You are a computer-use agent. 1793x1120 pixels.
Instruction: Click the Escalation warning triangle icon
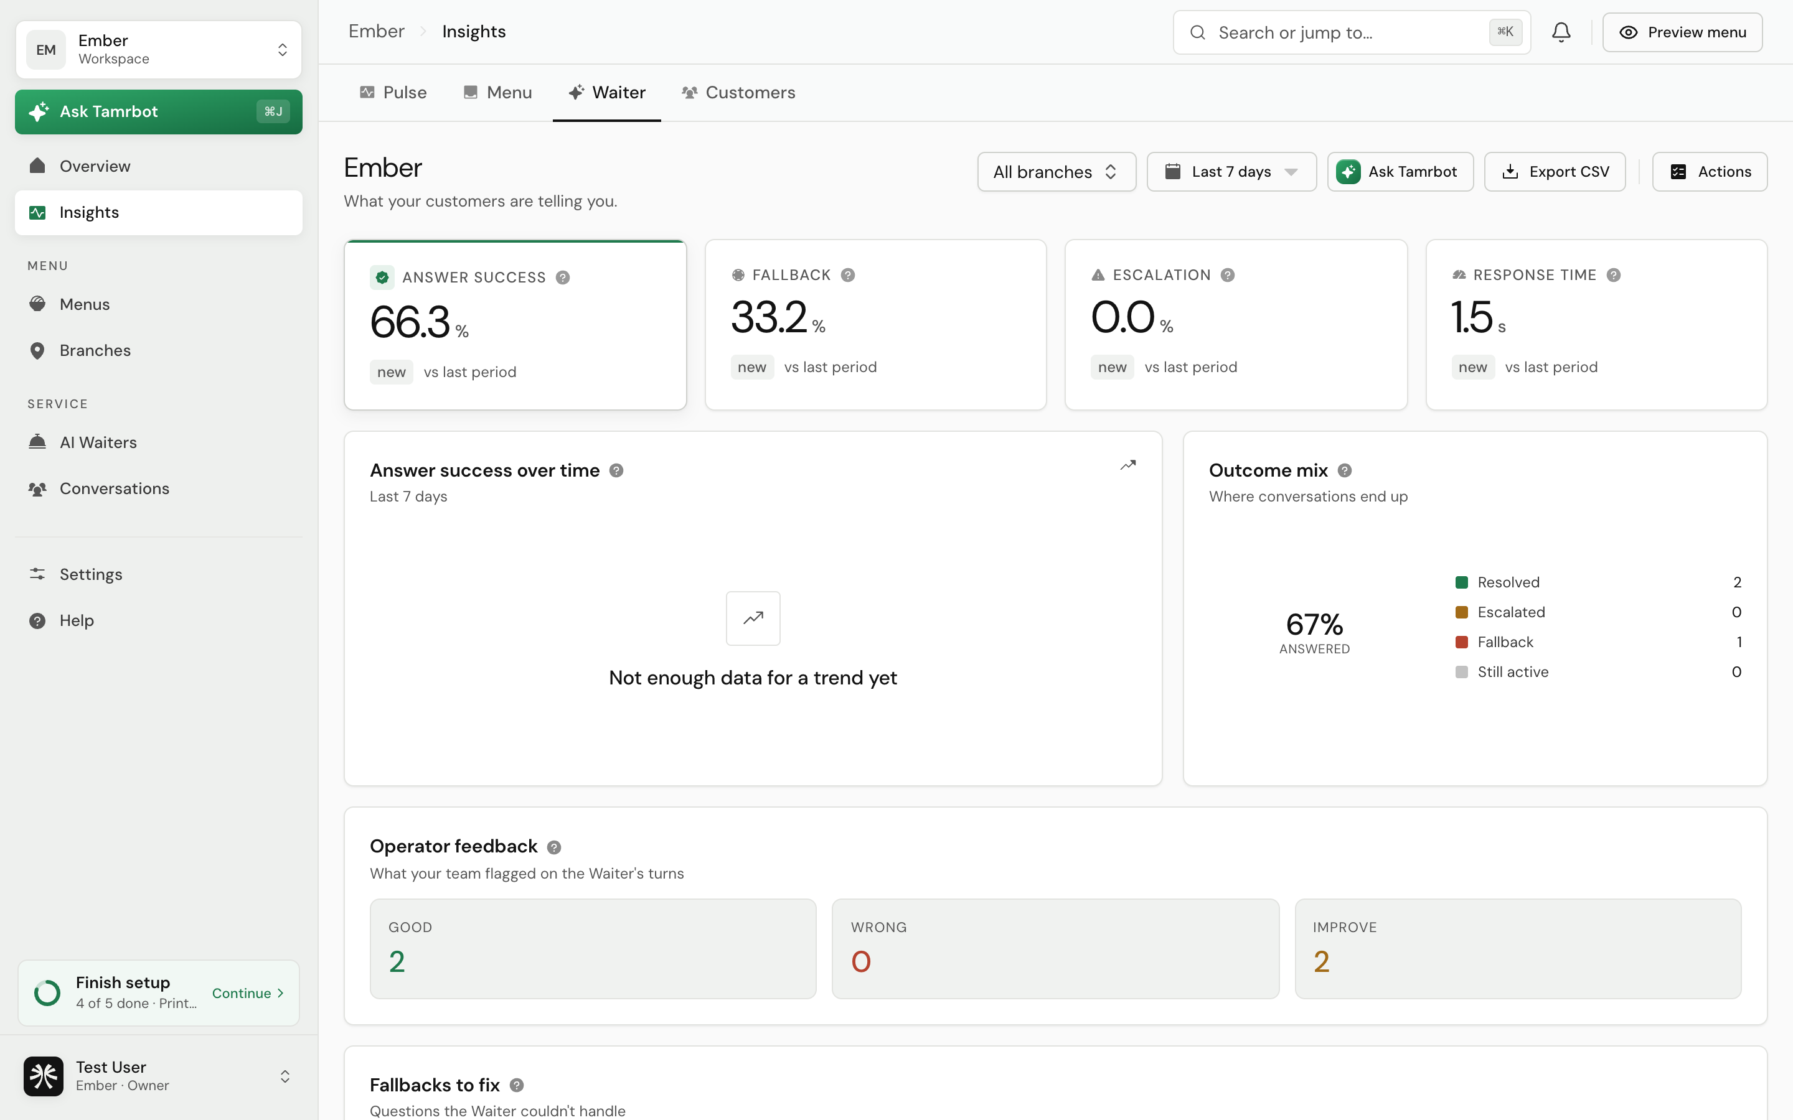click(1098, 275)
